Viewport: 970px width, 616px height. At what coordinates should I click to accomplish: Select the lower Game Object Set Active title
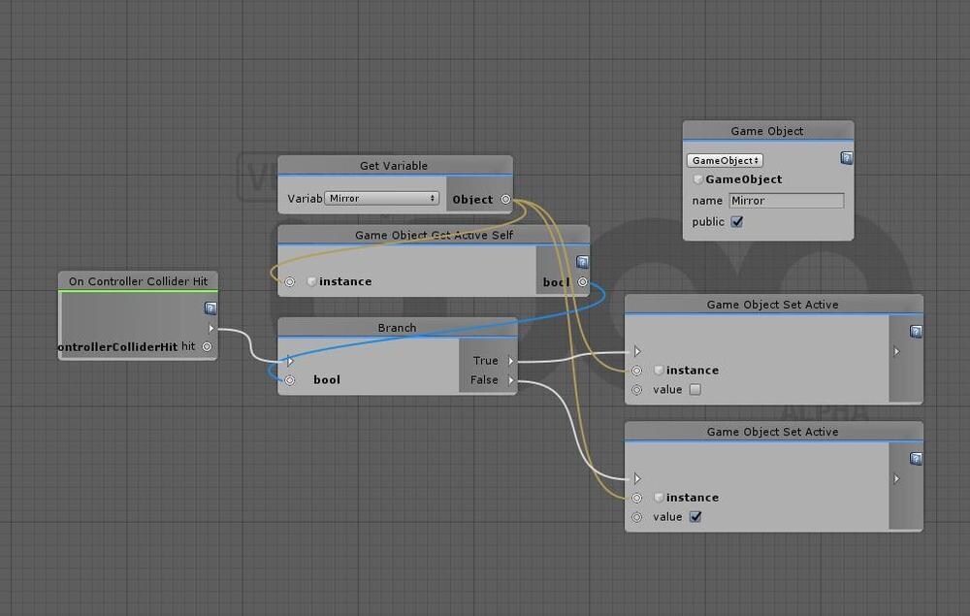tap(773, 432)
